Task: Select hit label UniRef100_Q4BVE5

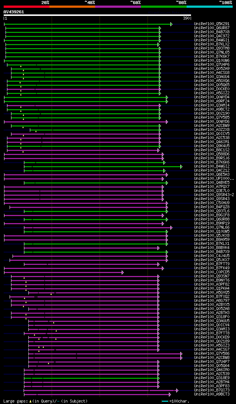Action: pyautogui.click(x=212, y=182)
